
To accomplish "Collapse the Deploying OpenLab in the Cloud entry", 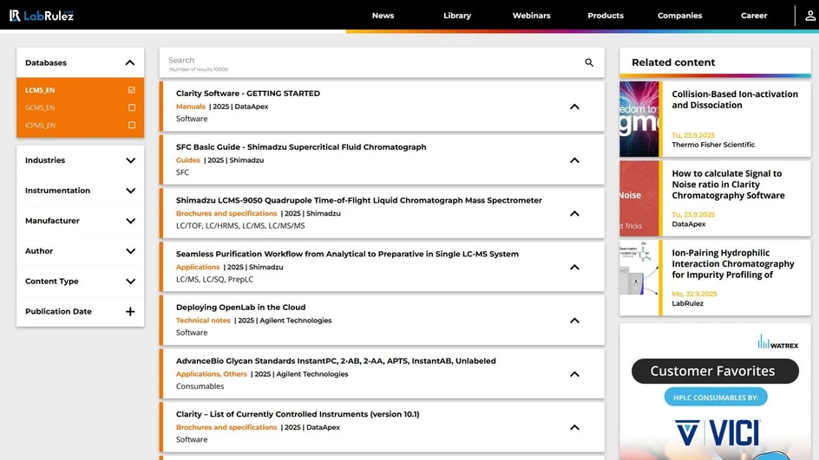I will (x=574, y=321).
